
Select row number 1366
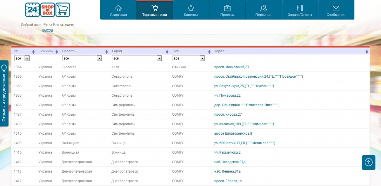pyautogui.click(x=18, y=77)
